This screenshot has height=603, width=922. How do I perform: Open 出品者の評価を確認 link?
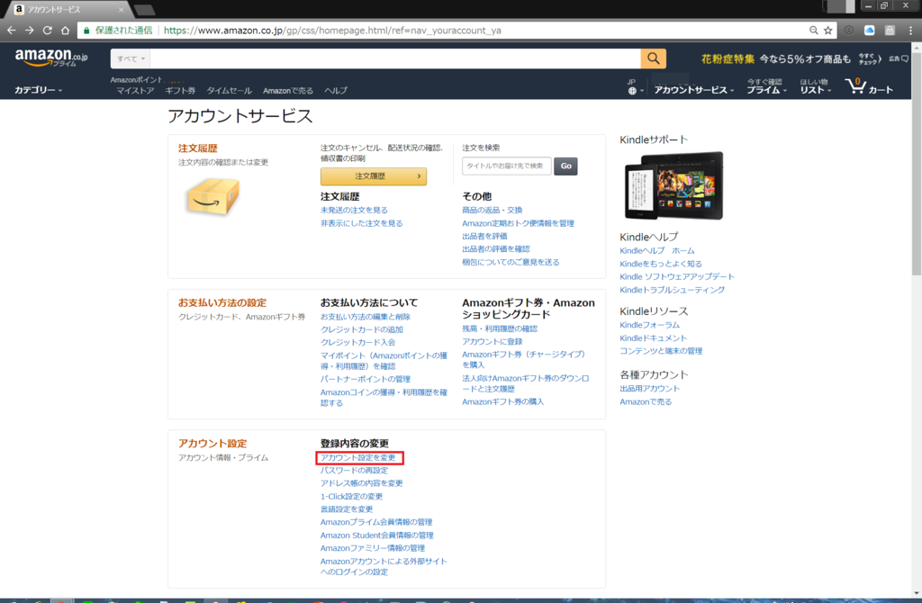(496, 248)
